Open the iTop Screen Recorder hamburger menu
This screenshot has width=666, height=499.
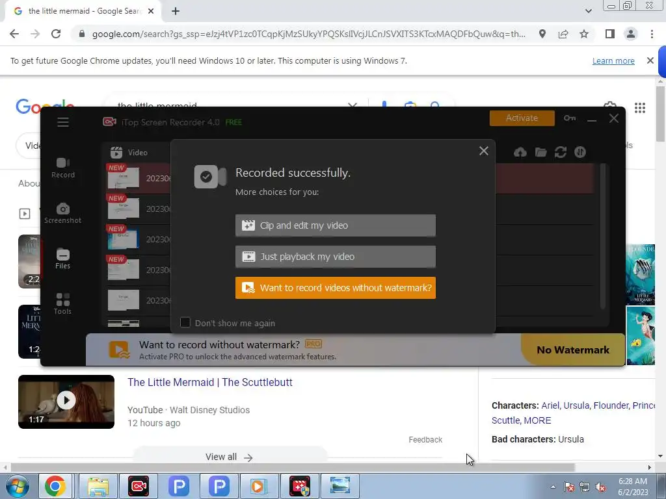coord(63,122)
